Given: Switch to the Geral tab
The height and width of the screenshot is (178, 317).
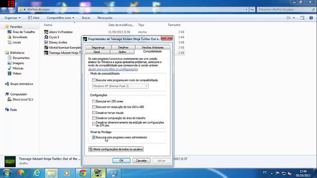Looking at the screenshot, I should pyautogui.click(x=97, y=52).
